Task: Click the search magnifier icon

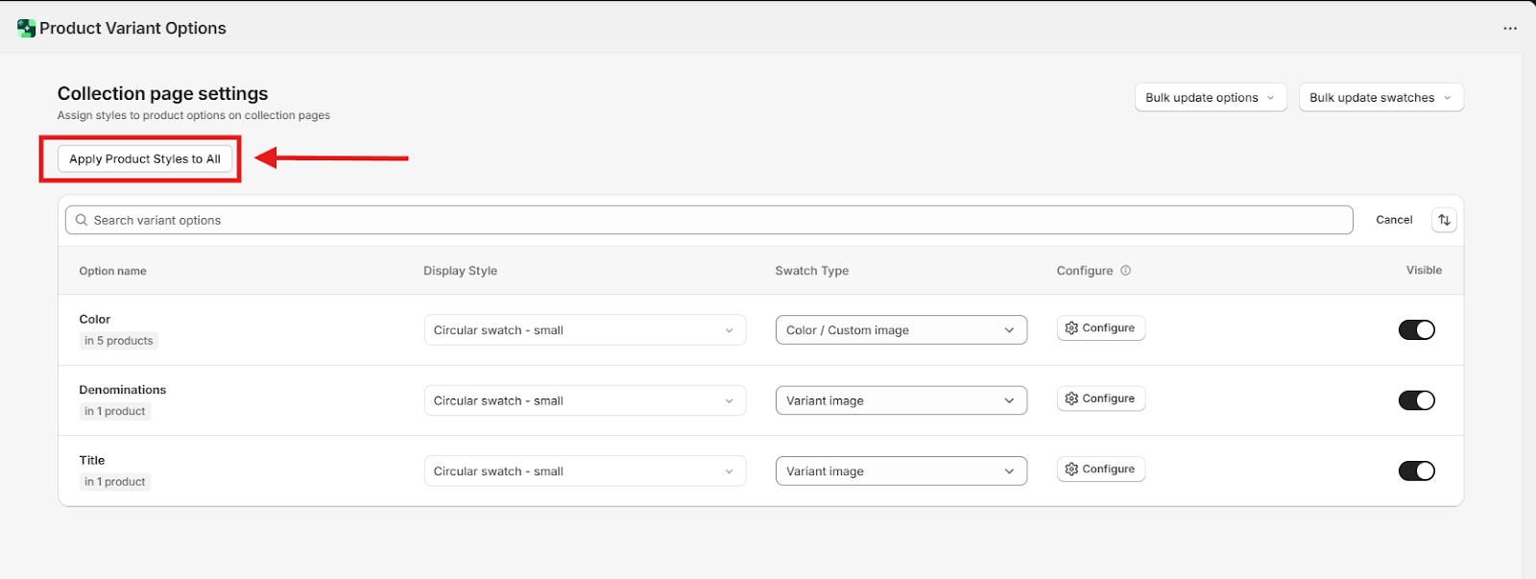Action: coord(82,220)
